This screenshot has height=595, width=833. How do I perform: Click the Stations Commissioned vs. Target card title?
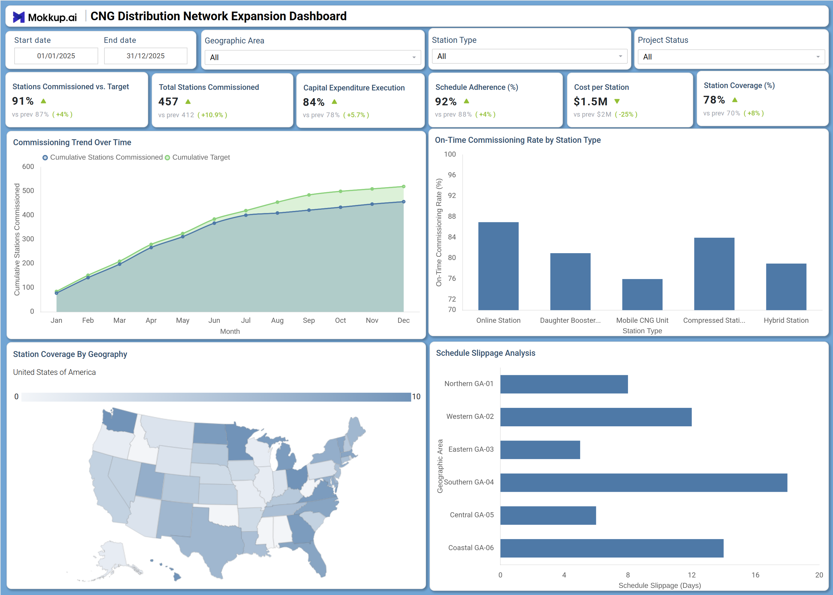click(71, 87)
